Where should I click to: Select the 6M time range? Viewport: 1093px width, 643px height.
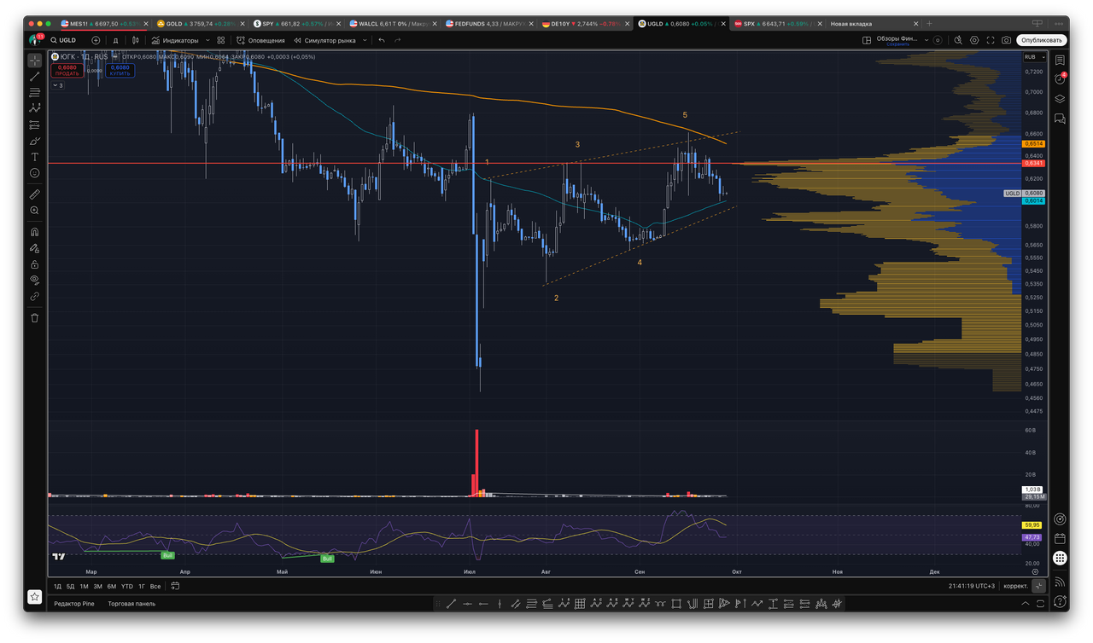[x=111, y=587]
